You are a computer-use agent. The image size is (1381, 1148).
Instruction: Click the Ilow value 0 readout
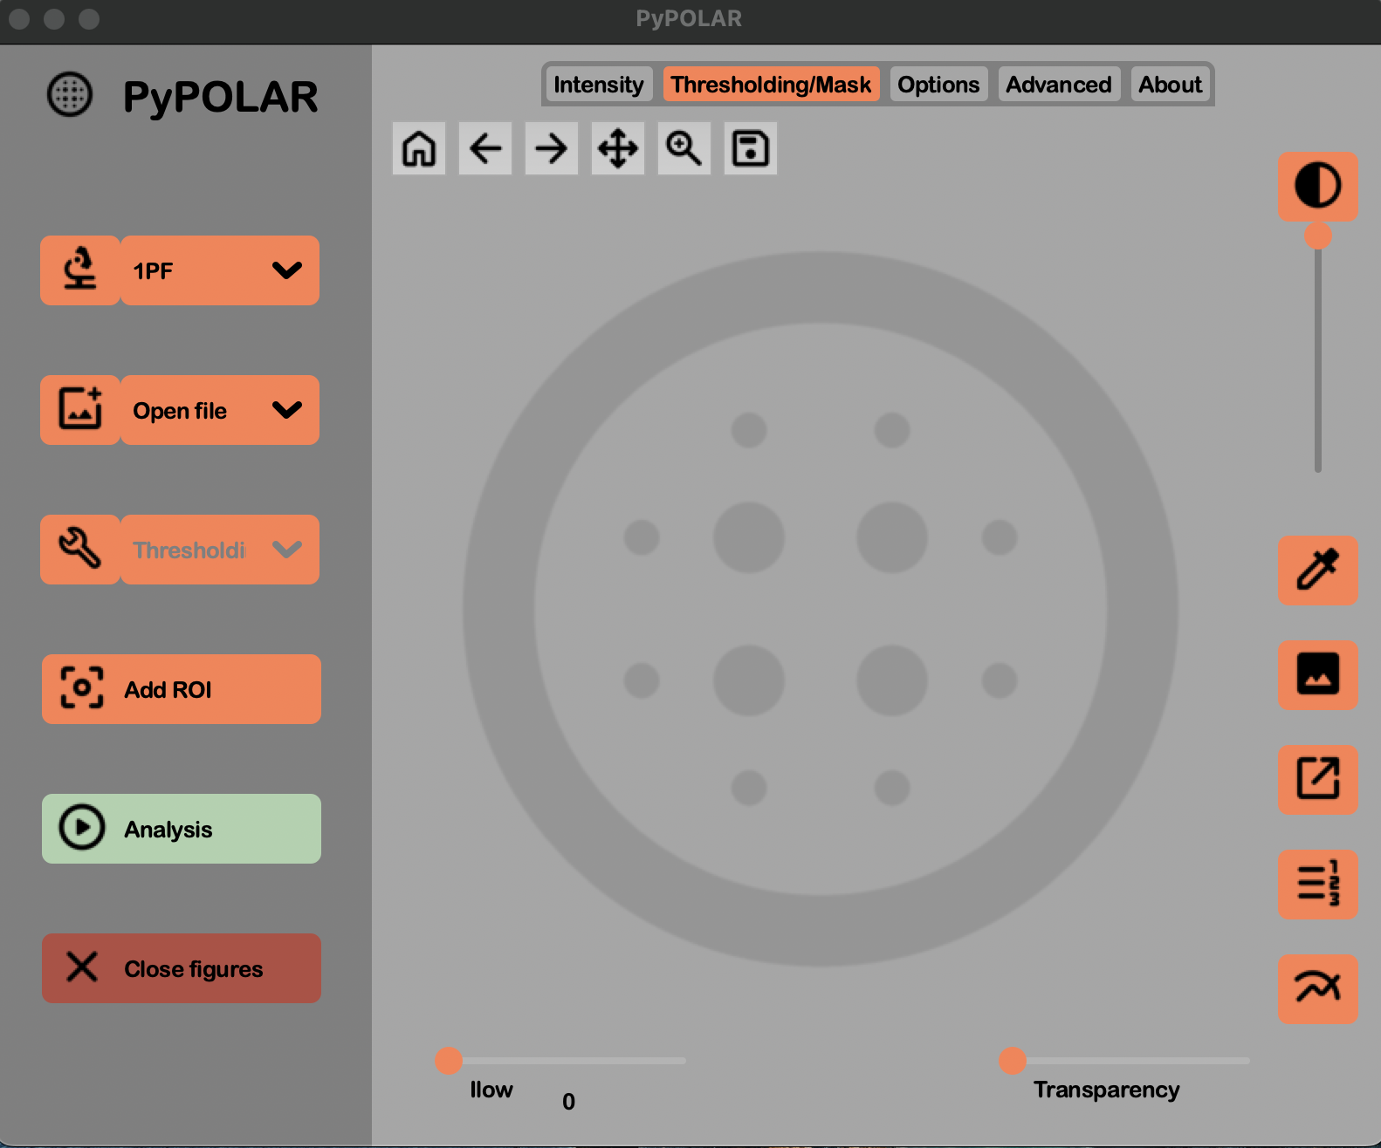[569, 1102]
